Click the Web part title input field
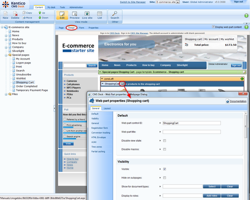This screenshot has width=250, height=200. tap(192, 132)
